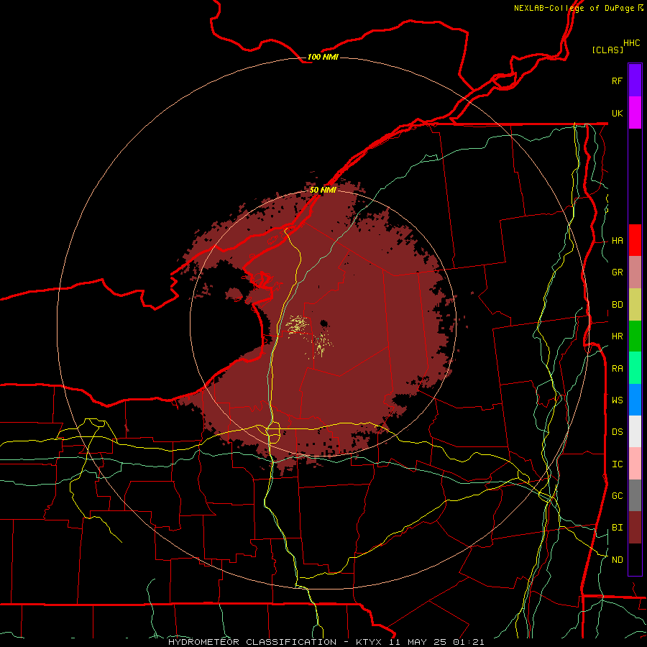Click the [CLAS] legend header text
647x647 pixels.
coord(607,50)
